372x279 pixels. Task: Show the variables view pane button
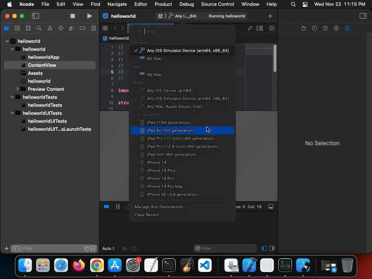click(x=264, y=248)
